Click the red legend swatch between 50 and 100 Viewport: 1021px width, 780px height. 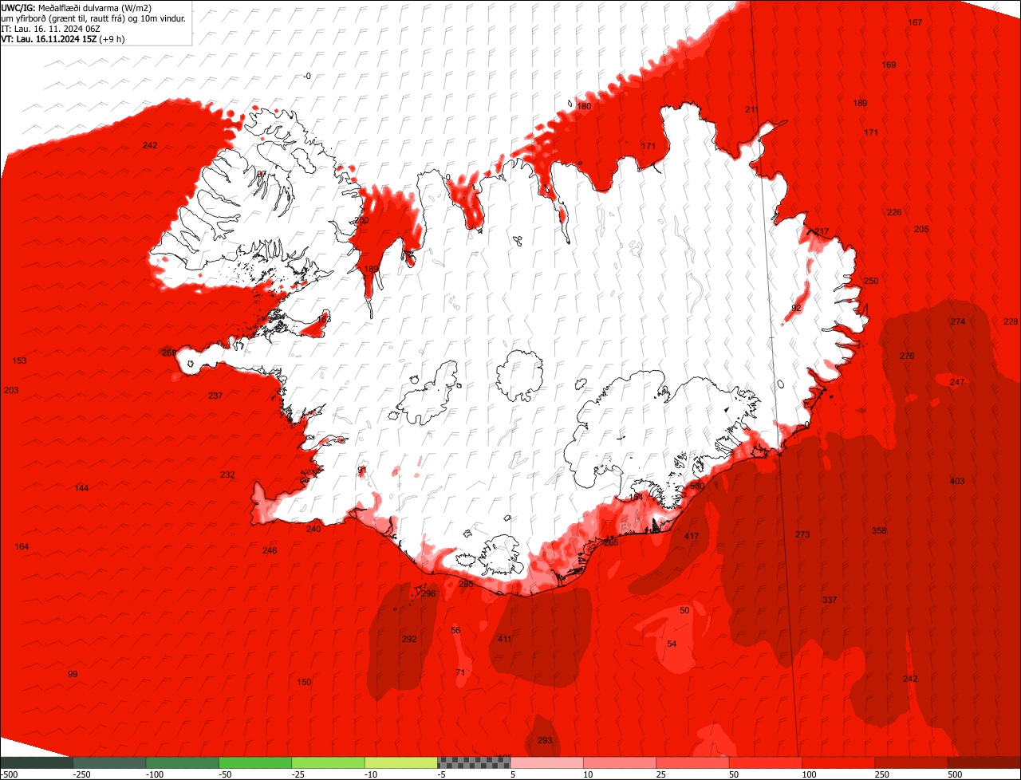766,762
